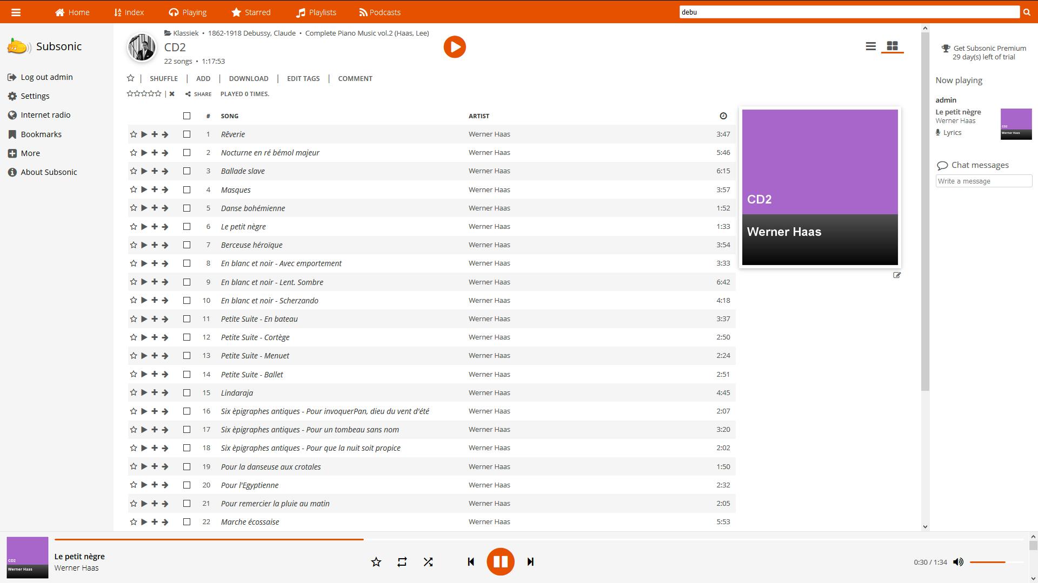Open the Playlists tab
1038x583 pixels.
click(x=316, y=12)
